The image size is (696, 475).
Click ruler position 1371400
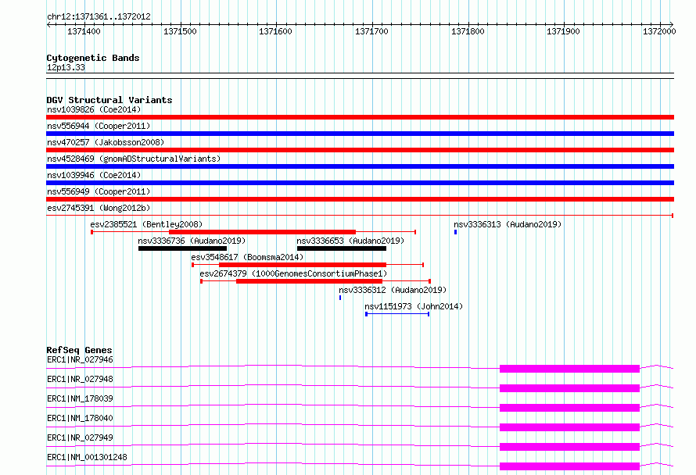tap(84, 31)
